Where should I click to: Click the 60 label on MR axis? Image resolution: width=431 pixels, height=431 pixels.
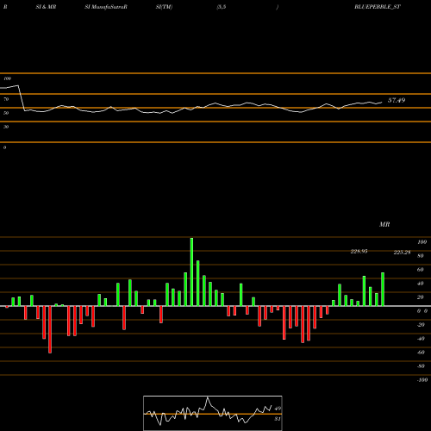click(421, 270)
